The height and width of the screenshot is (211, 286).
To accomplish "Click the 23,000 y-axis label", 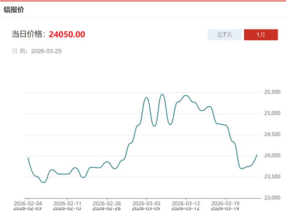I will (x=272, y=198).
